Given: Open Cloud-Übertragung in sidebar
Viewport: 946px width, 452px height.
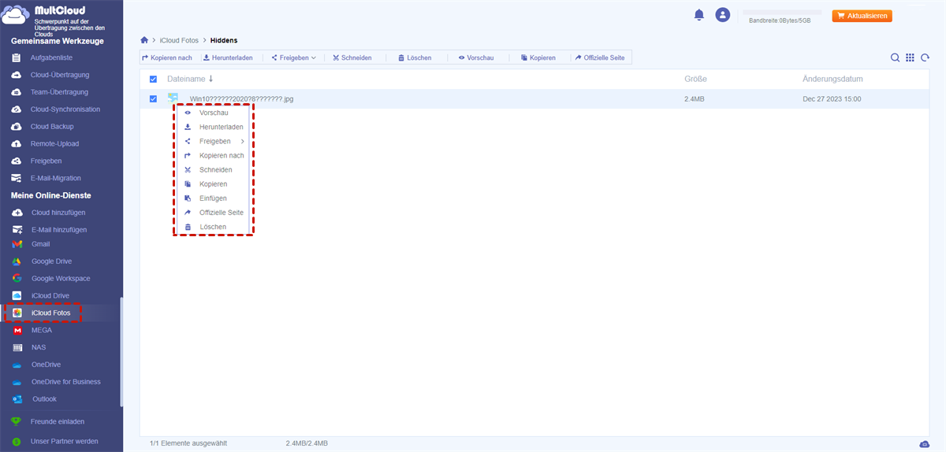Looking at the screenshot, I should coord(59,75).
